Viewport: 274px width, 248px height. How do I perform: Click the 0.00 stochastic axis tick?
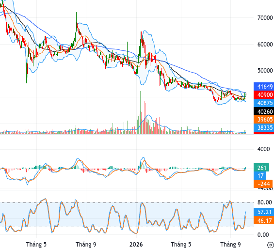pyautogui.click(x=263, y=235)
